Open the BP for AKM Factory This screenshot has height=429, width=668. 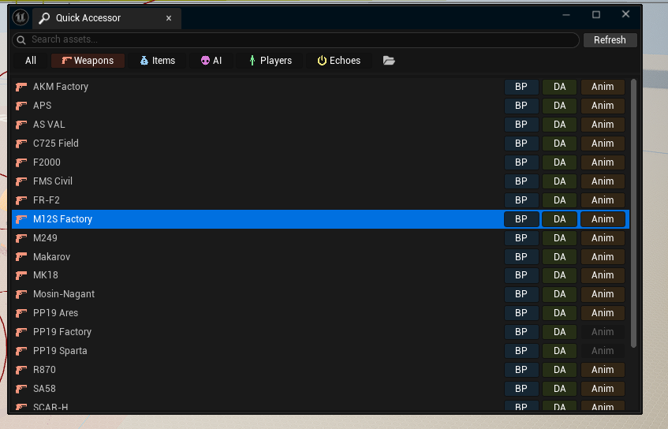click(521, 87)
